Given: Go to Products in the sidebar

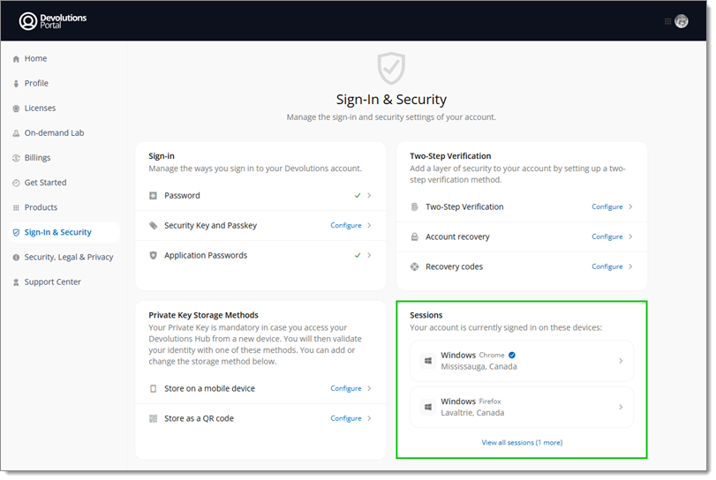Looking at the screenshot, I should click(x=41, y=207).
